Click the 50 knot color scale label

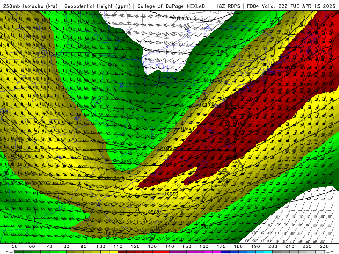click(x=15, y=246)
